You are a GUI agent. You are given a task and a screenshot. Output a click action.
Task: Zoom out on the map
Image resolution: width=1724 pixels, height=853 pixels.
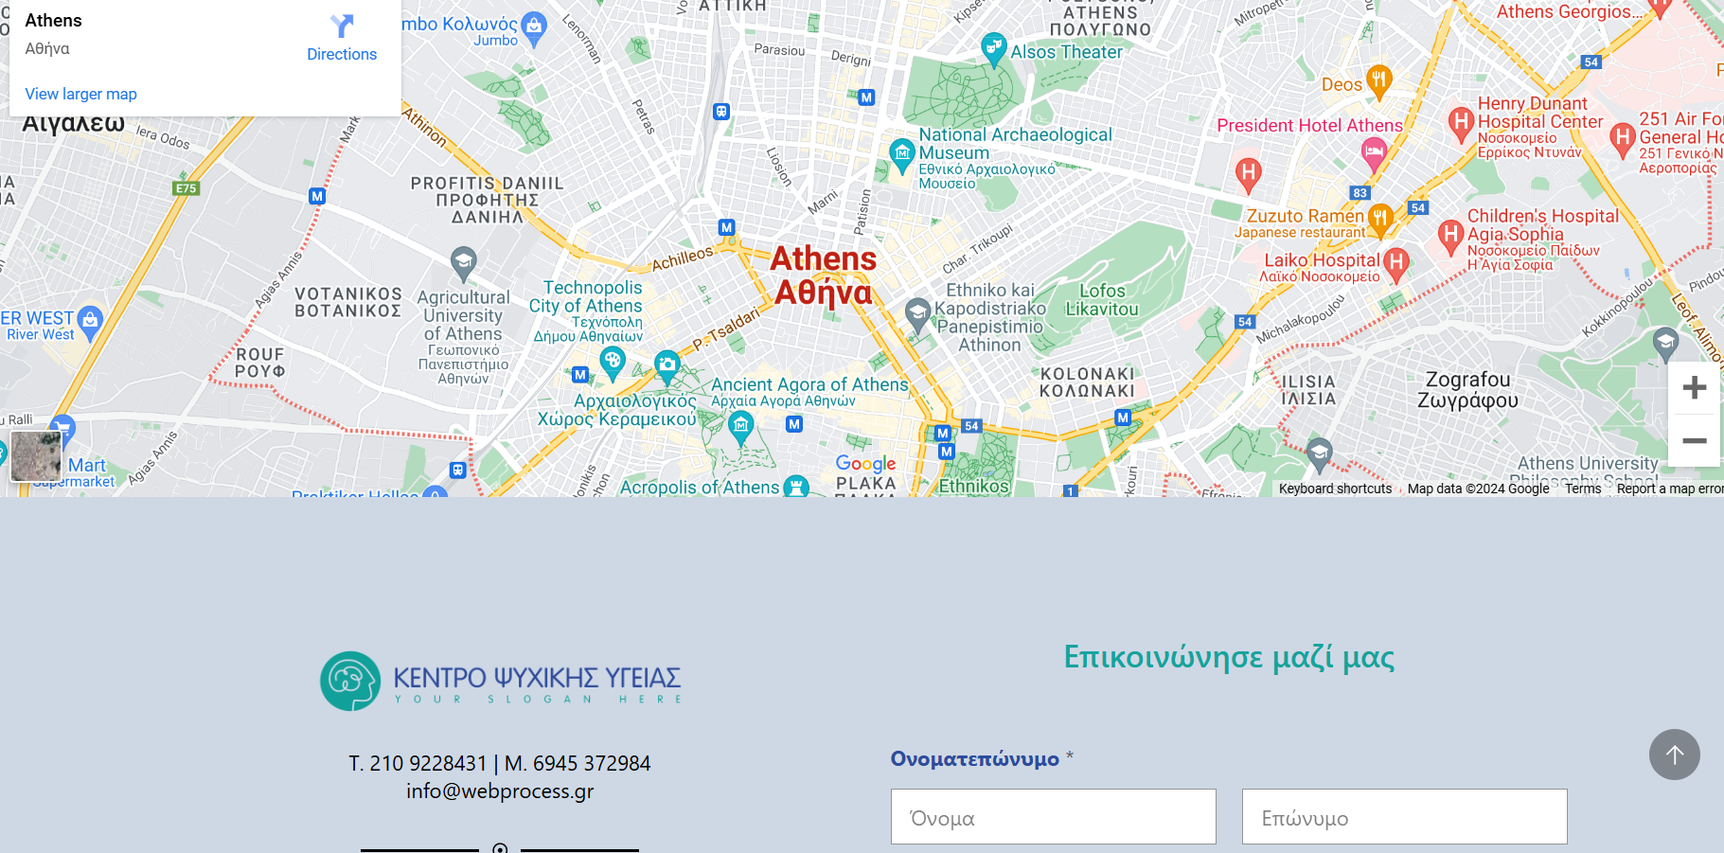tap(1694, 441)
